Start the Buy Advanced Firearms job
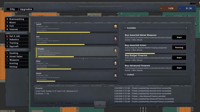This screenshot has height=112, width=200. [179, 68]
